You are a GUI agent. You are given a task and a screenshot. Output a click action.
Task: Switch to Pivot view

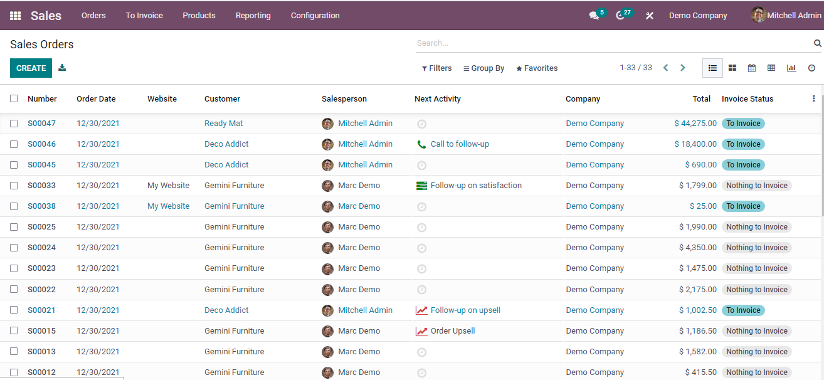click(771, 68)
